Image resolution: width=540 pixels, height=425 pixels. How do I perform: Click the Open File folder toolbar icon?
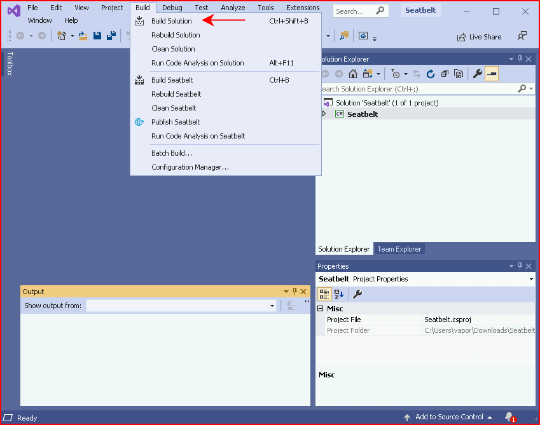pyautogui.click(x=83, y=36)
